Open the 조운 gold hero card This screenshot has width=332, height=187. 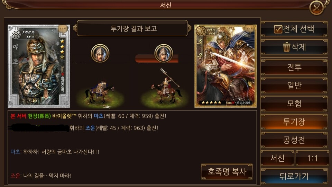point(225,66)
